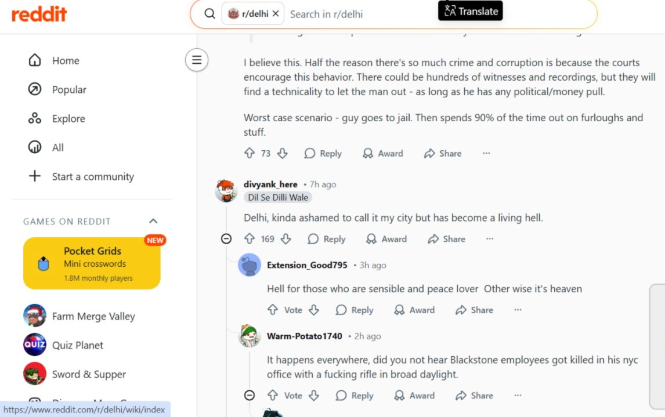Image resolution: width=665 pixels, height=417 pixels.
Task: Click the Translate button
Action: [471, 11]
